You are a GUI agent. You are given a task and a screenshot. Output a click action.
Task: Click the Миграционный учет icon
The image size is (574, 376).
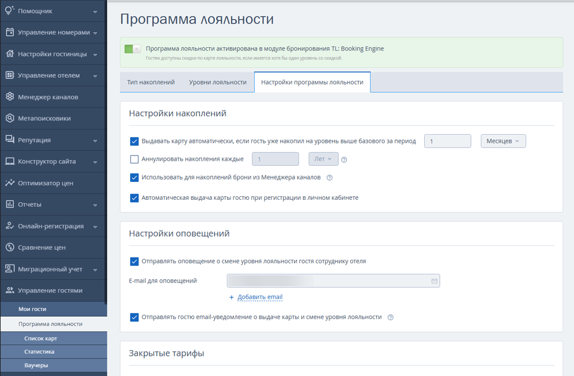(x=10, y=269)
